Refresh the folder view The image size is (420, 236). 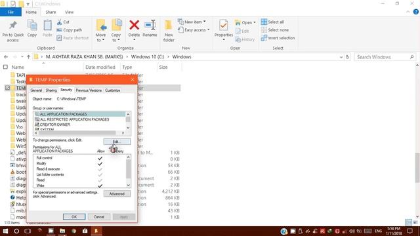(x=347, y=57)
